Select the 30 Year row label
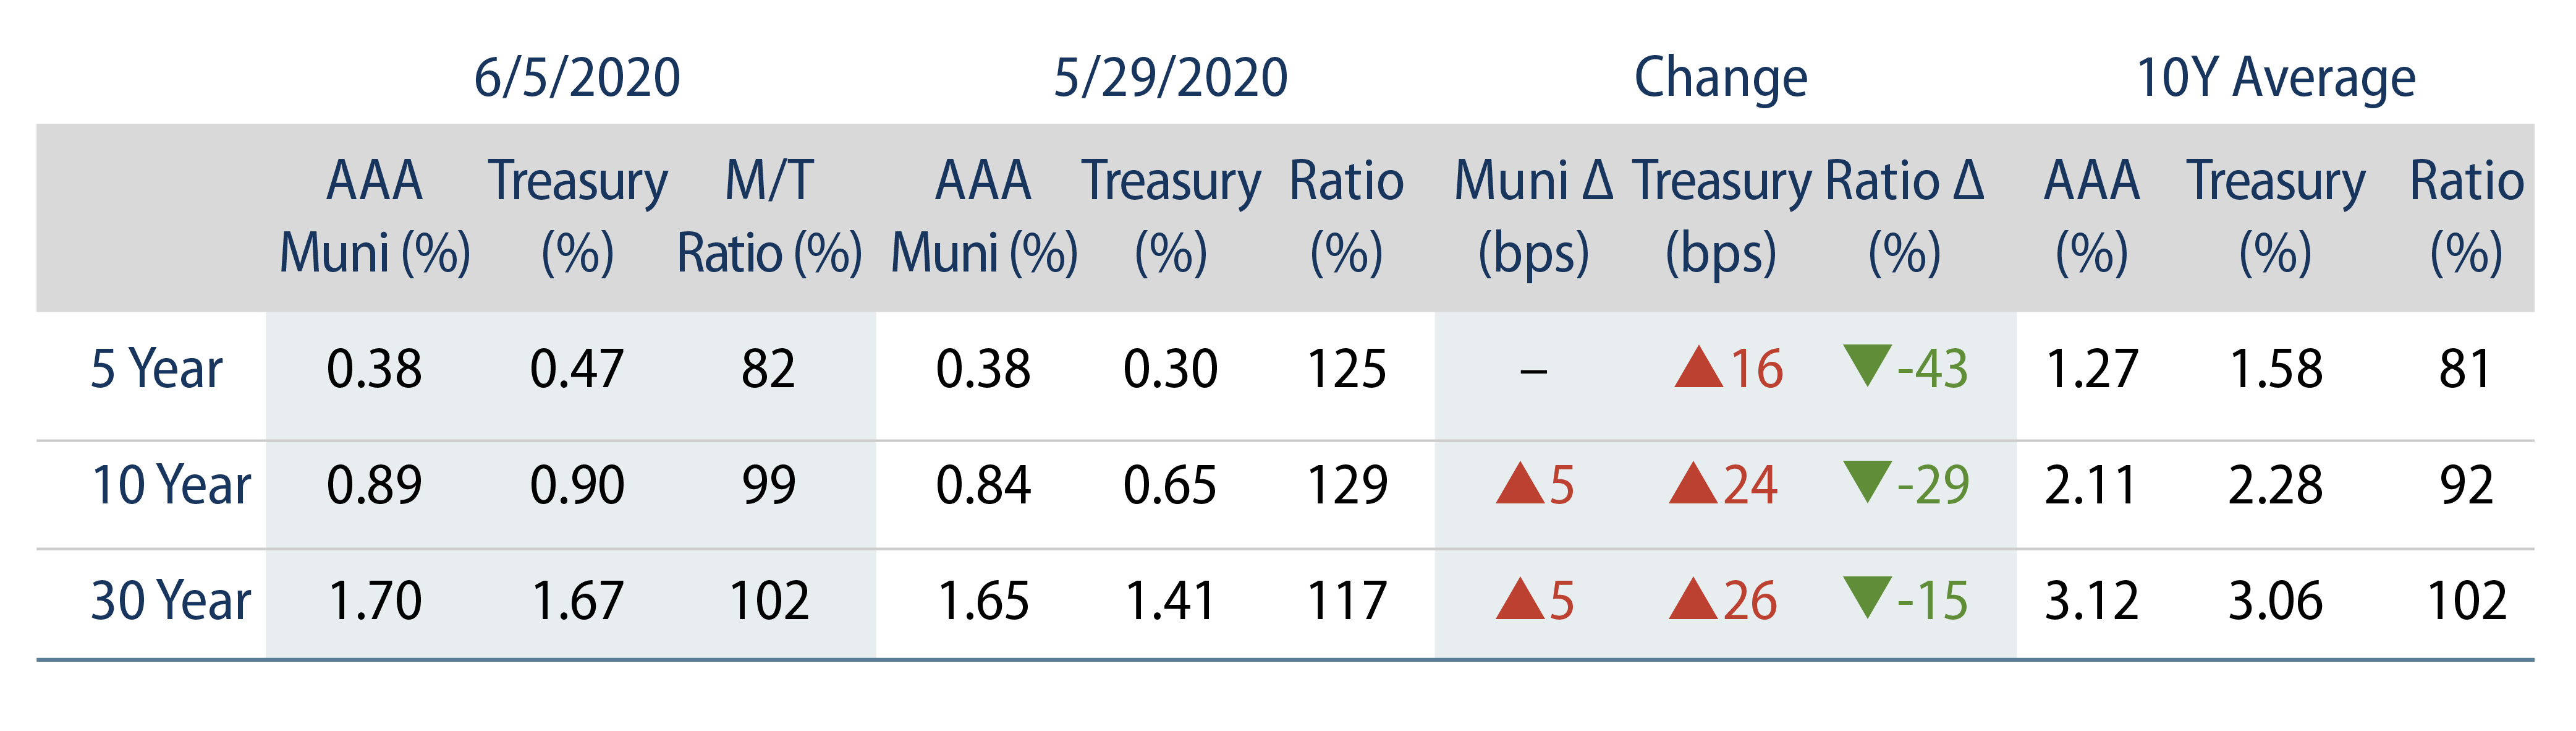The image size is (2576, 731). (x=171, y=601)
